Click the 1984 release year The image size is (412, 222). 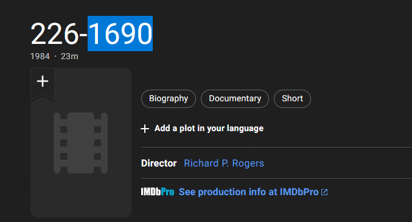click(40, 56)
